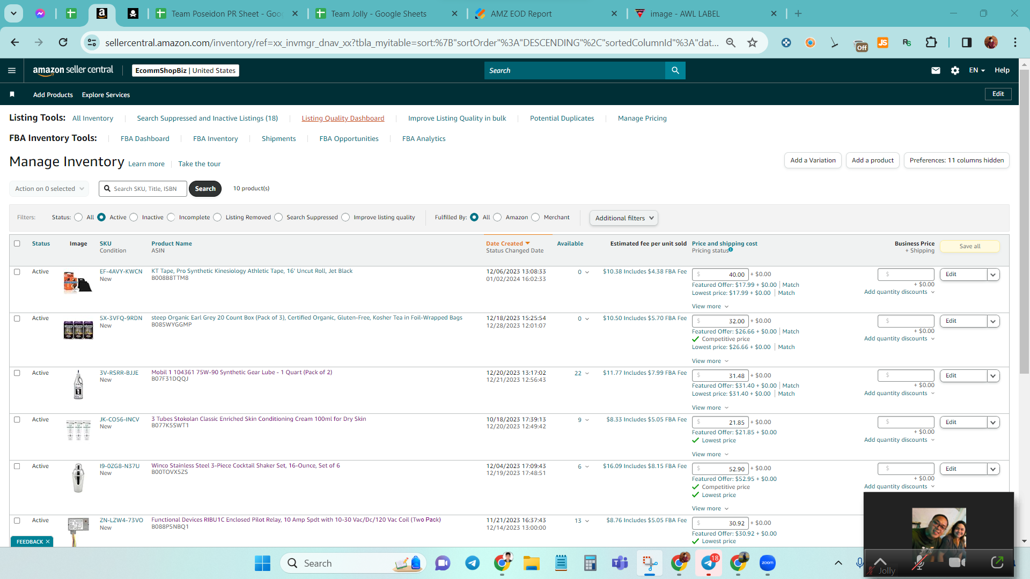
Task: Switch to the image - AWL LABEL tab
Action: pos(705,14)
